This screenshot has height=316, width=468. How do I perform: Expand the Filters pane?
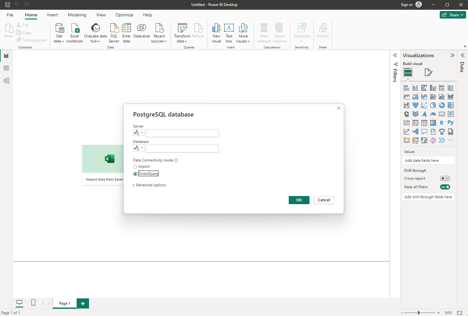(395, 55)
